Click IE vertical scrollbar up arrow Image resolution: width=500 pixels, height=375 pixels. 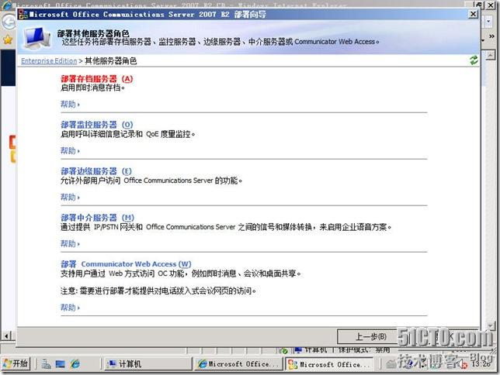(490, 55)
